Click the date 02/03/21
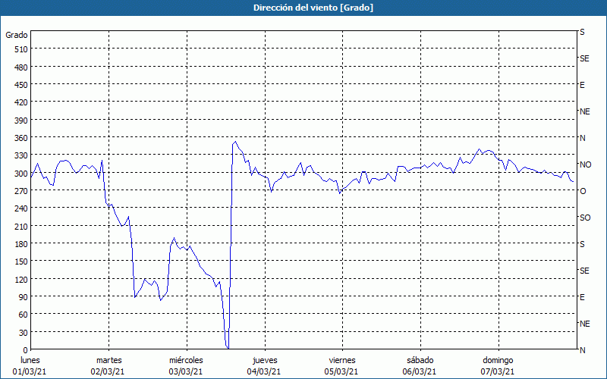Image resolution: width=607 pixels, height=379 pixels. point(108,372)
